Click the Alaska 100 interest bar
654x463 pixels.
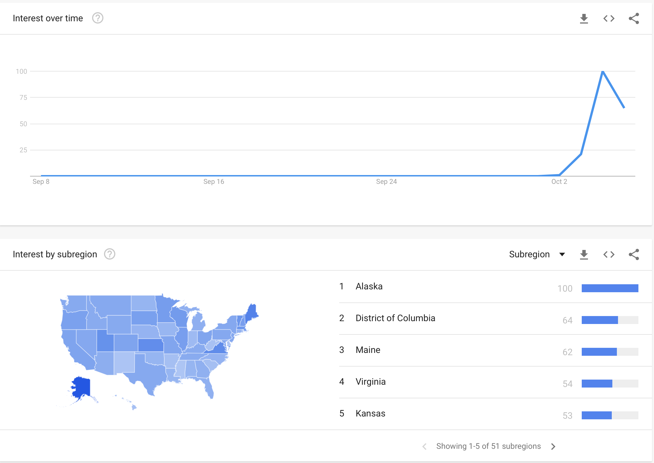coord(610,288)
